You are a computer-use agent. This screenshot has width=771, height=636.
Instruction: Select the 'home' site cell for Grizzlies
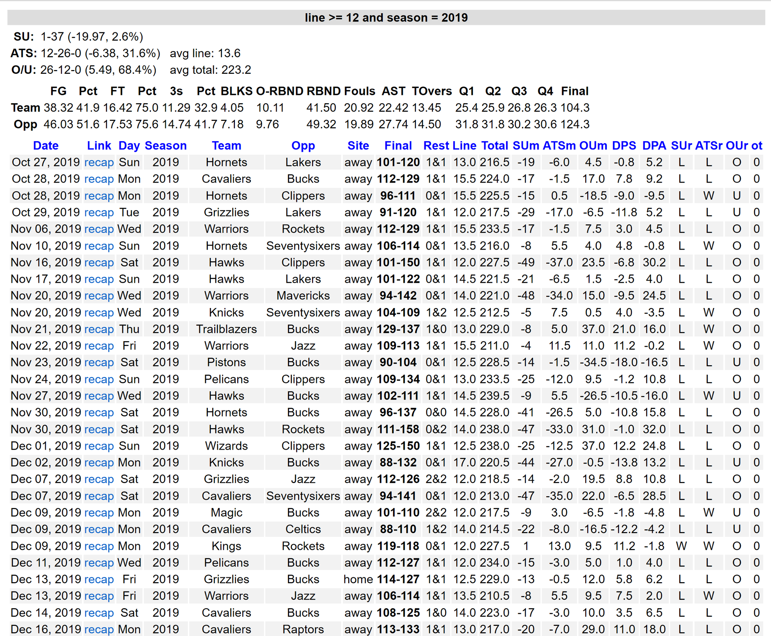[x=358, y=579]
